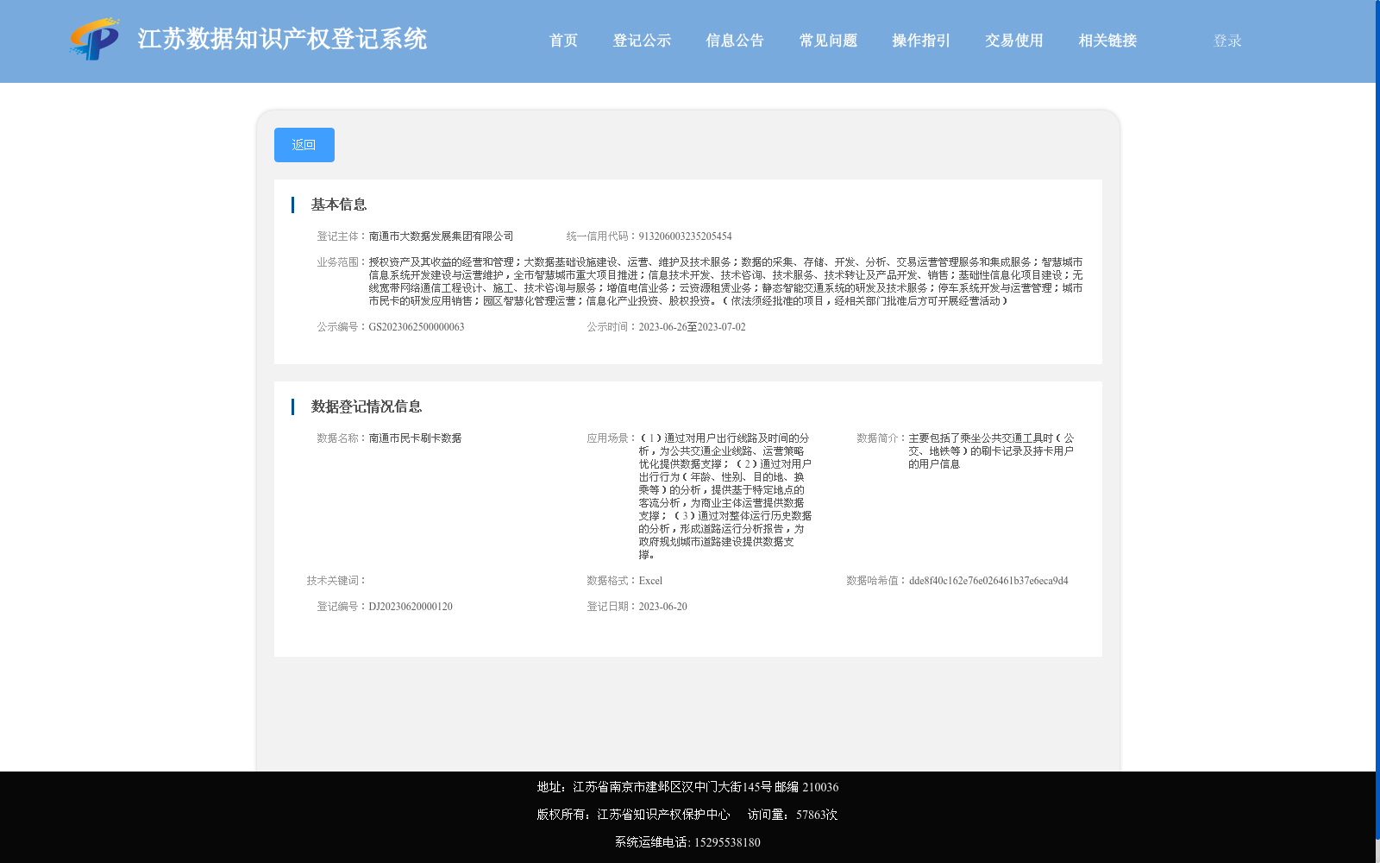The height and width of the screenshot is (863, 1380).
Task: Click the footer address line 地址
Action: pos(687,787)
